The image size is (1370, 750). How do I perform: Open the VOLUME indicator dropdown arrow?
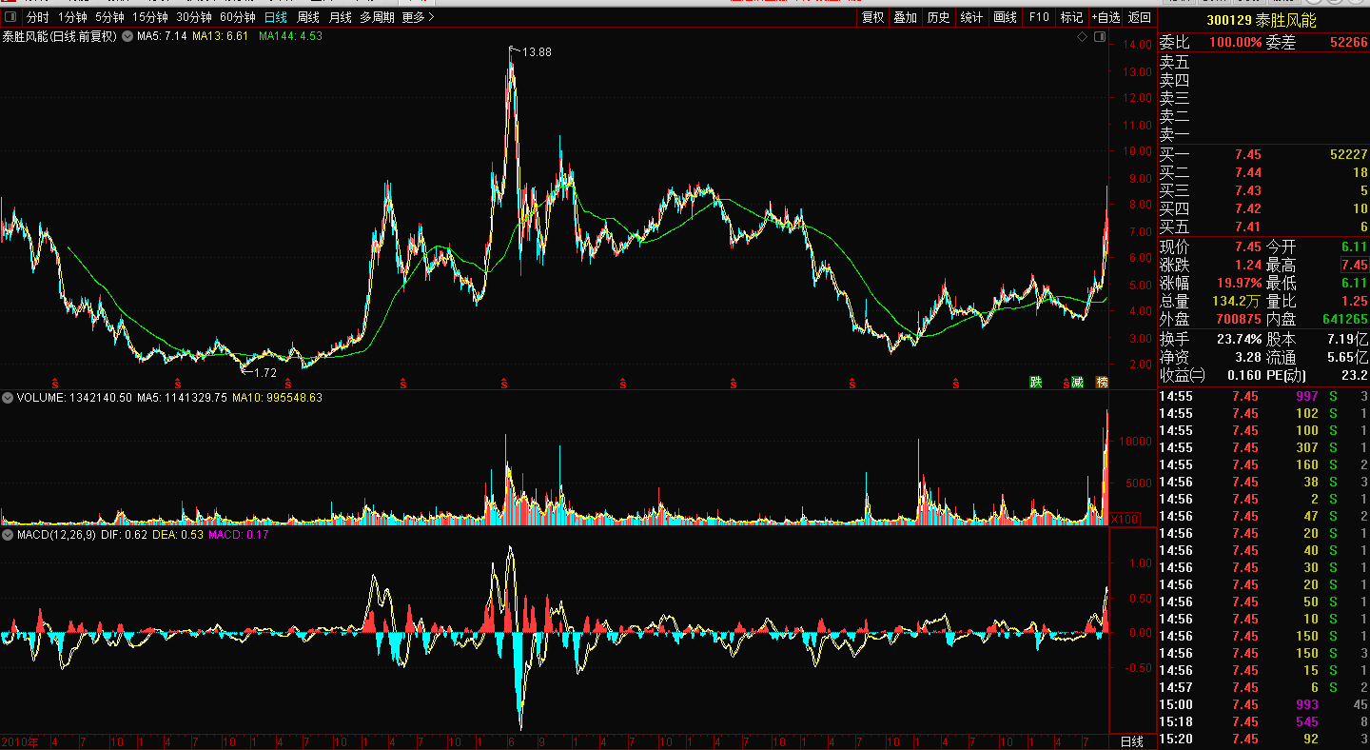tap(8, 397)
